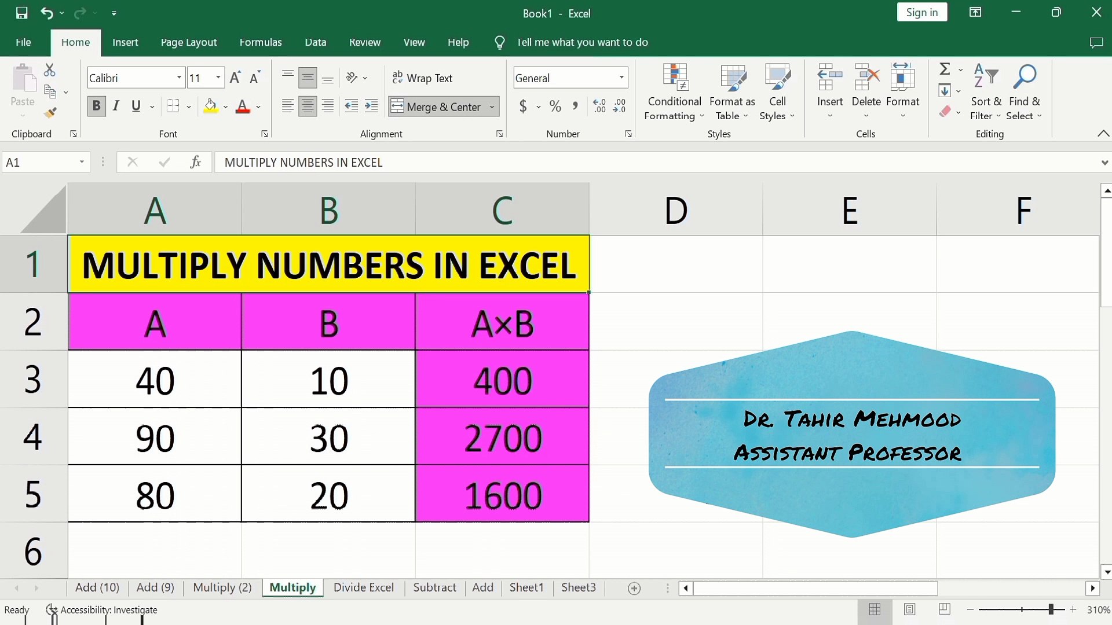Toggle Bold formatting off

pyautogui.click(x=96, y=106)
